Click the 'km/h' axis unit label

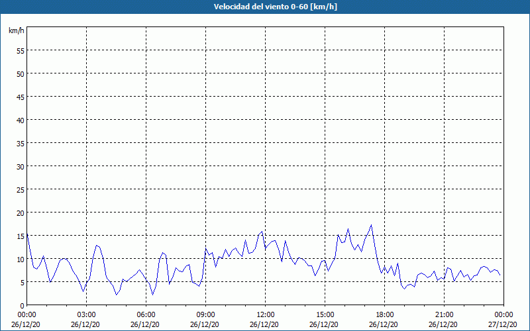coord(16,30)
